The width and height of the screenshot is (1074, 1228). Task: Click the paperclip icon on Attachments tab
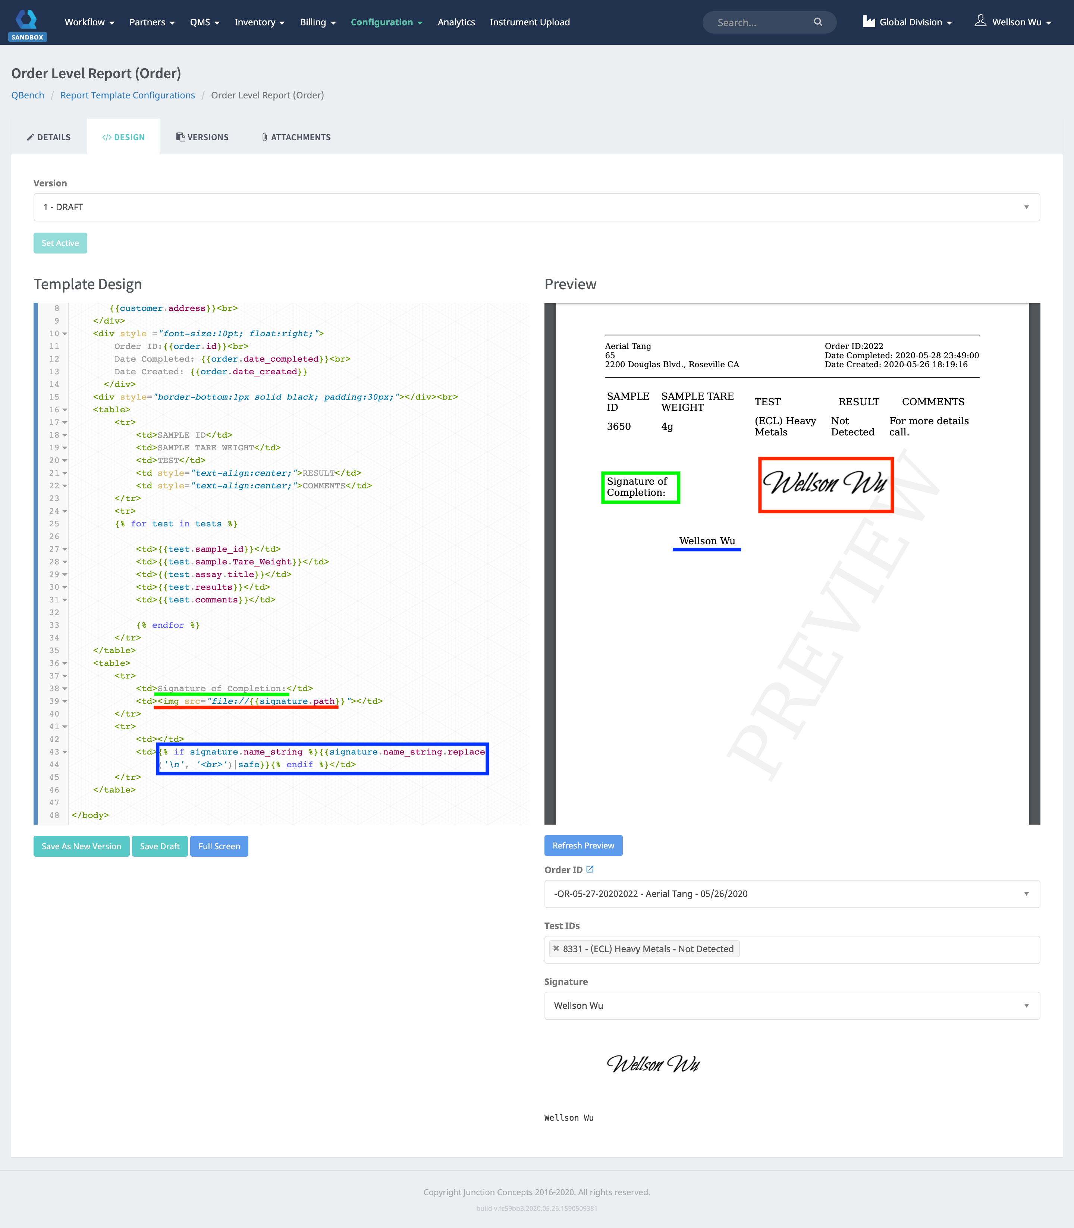265,137
